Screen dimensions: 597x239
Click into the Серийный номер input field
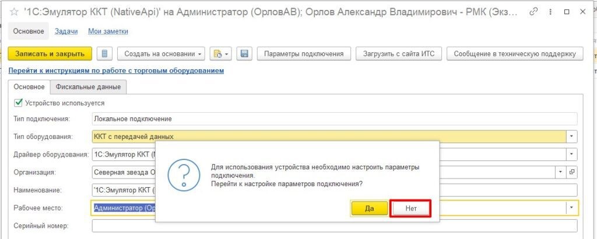coord(334,226)
